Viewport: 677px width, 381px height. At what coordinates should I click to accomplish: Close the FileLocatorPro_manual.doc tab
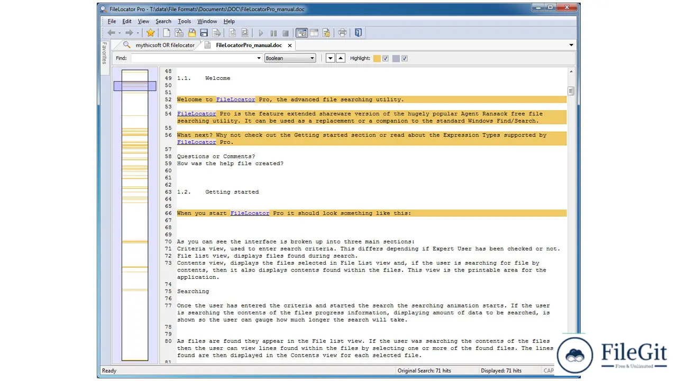[x=290, y=46]
